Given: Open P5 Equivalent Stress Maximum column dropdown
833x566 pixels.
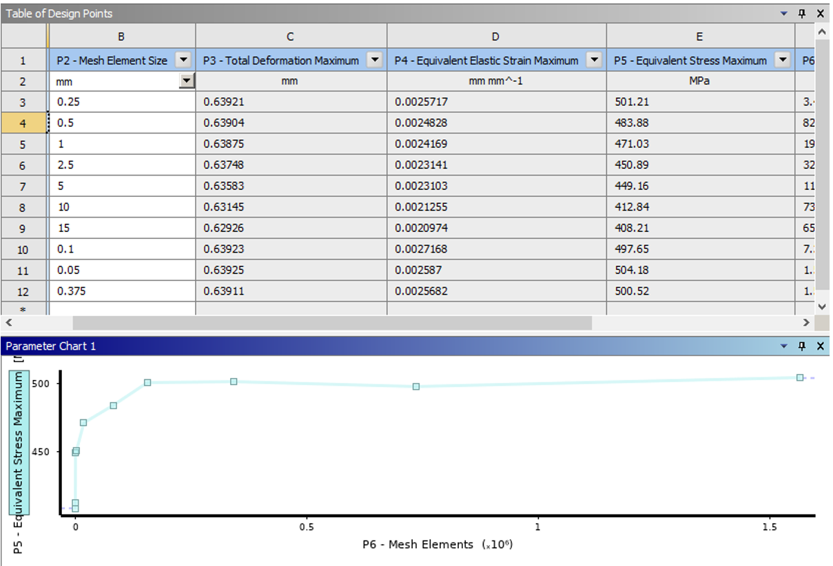Looking at the screenshot, I should (782, 61).
